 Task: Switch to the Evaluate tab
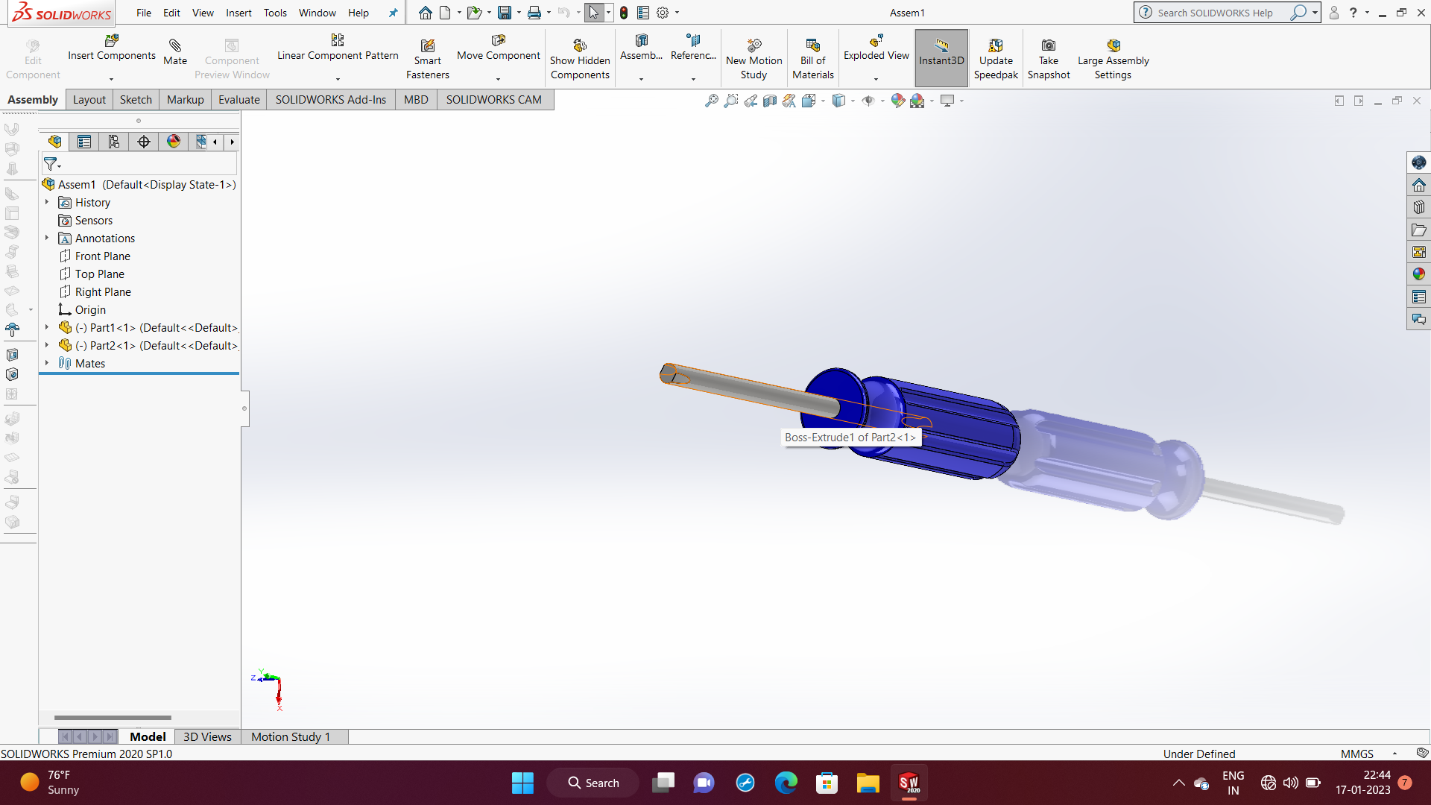pos(238,100)
